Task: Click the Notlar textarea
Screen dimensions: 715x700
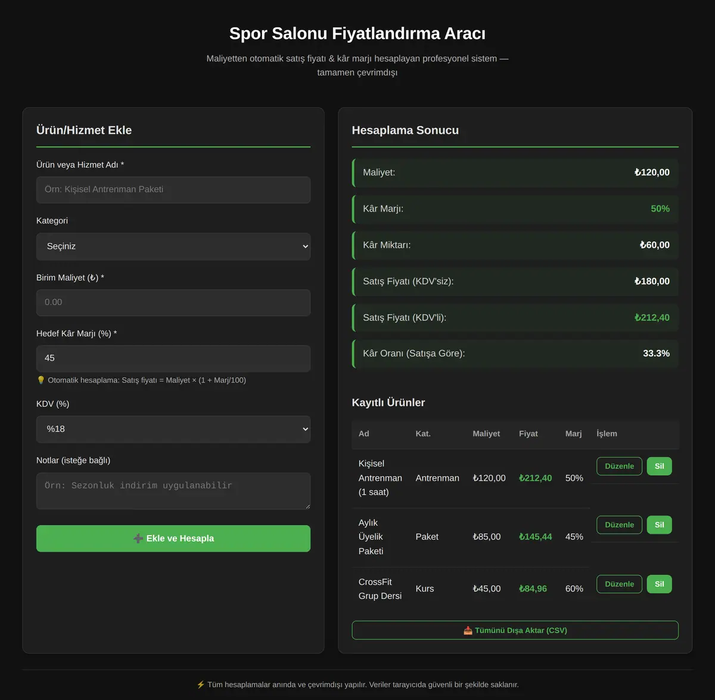Action: (173, 491)
